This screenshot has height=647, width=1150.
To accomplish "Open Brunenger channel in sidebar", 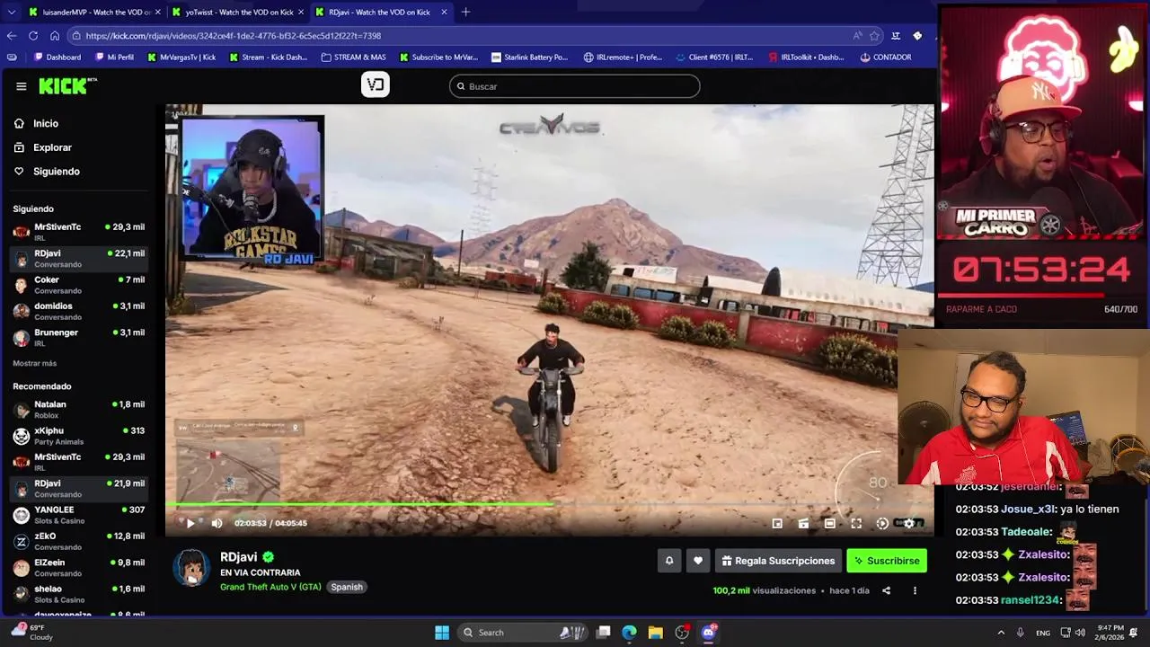I will click(79, 337).
